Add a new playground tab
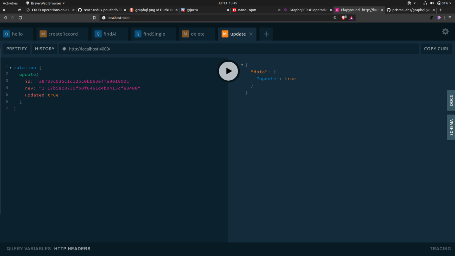This screenshot has width=455, height=256. (266, 34)
